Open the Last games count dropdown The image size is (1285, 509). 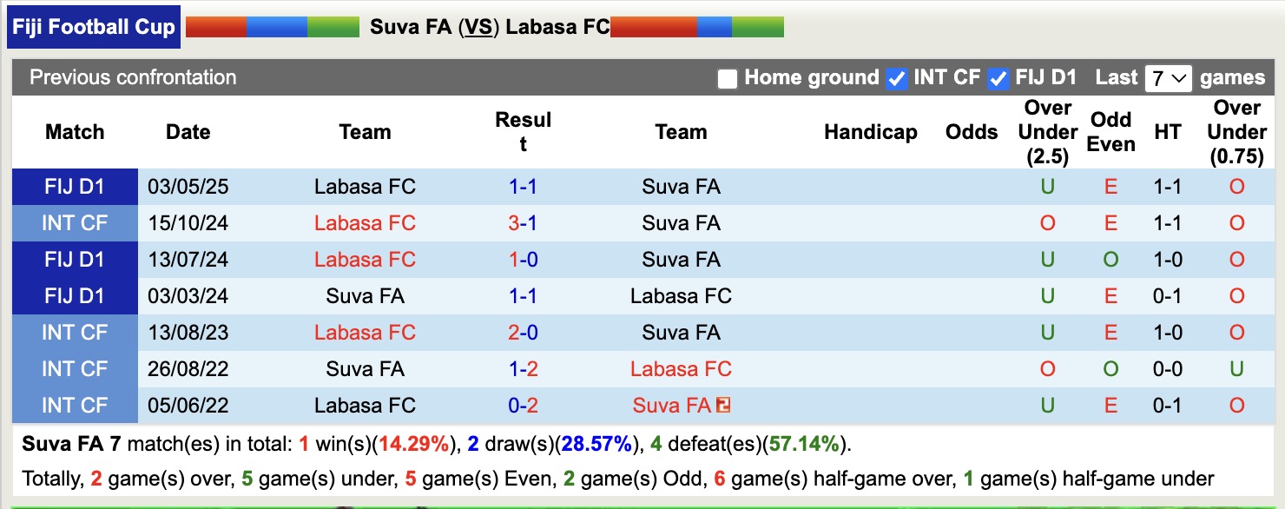click(1168, 78)
